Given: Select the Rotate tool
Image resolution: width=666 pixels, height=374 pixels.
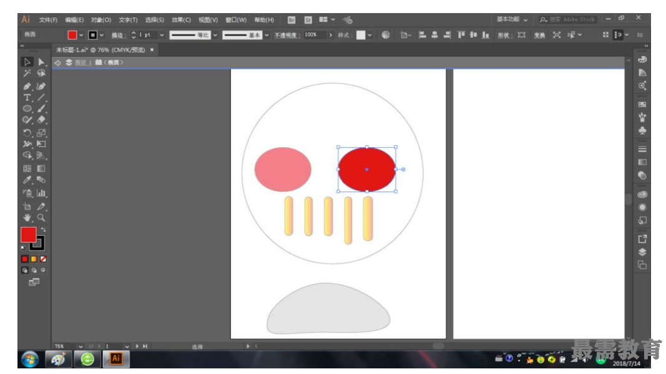Looking at the screenshot, I should pyautogui.click(x=27, y=133).
